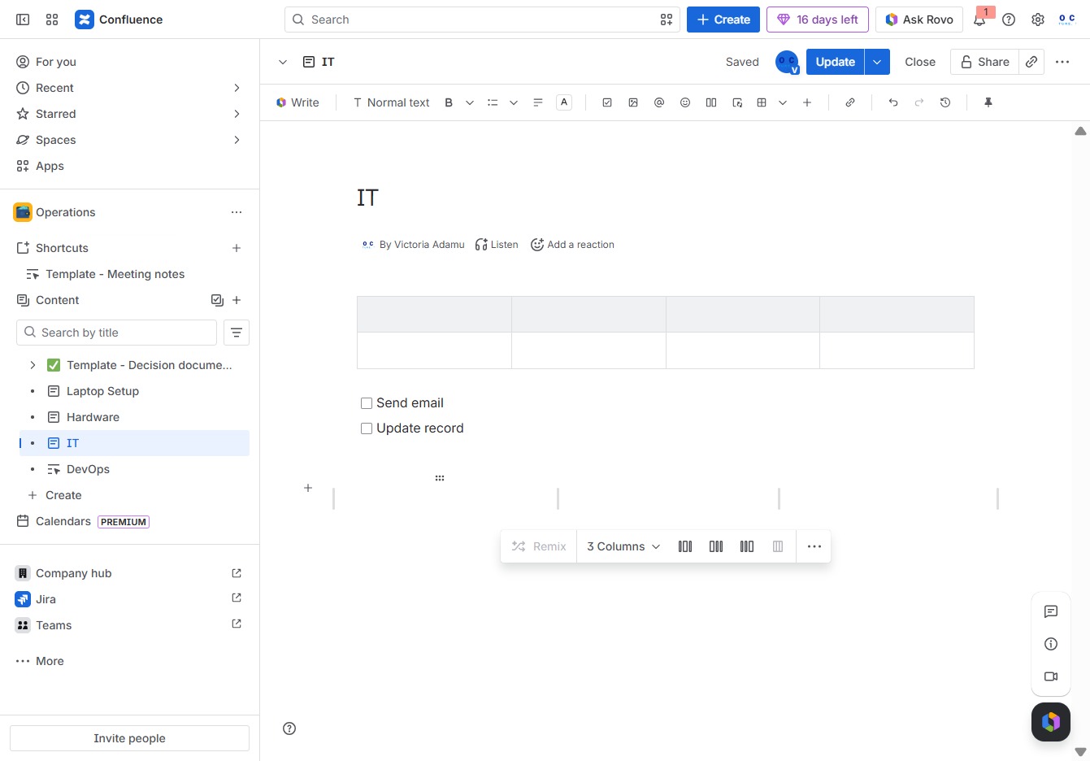Copy page link icon next to Share
Screen dimensions: 1090x761
tap(1031, 62)
